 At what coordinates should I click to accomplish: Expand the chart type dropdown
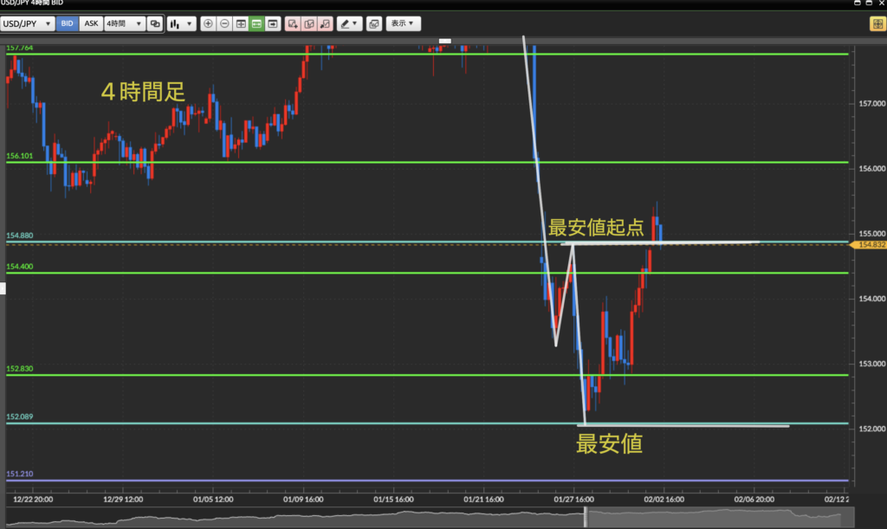point(182,24)
